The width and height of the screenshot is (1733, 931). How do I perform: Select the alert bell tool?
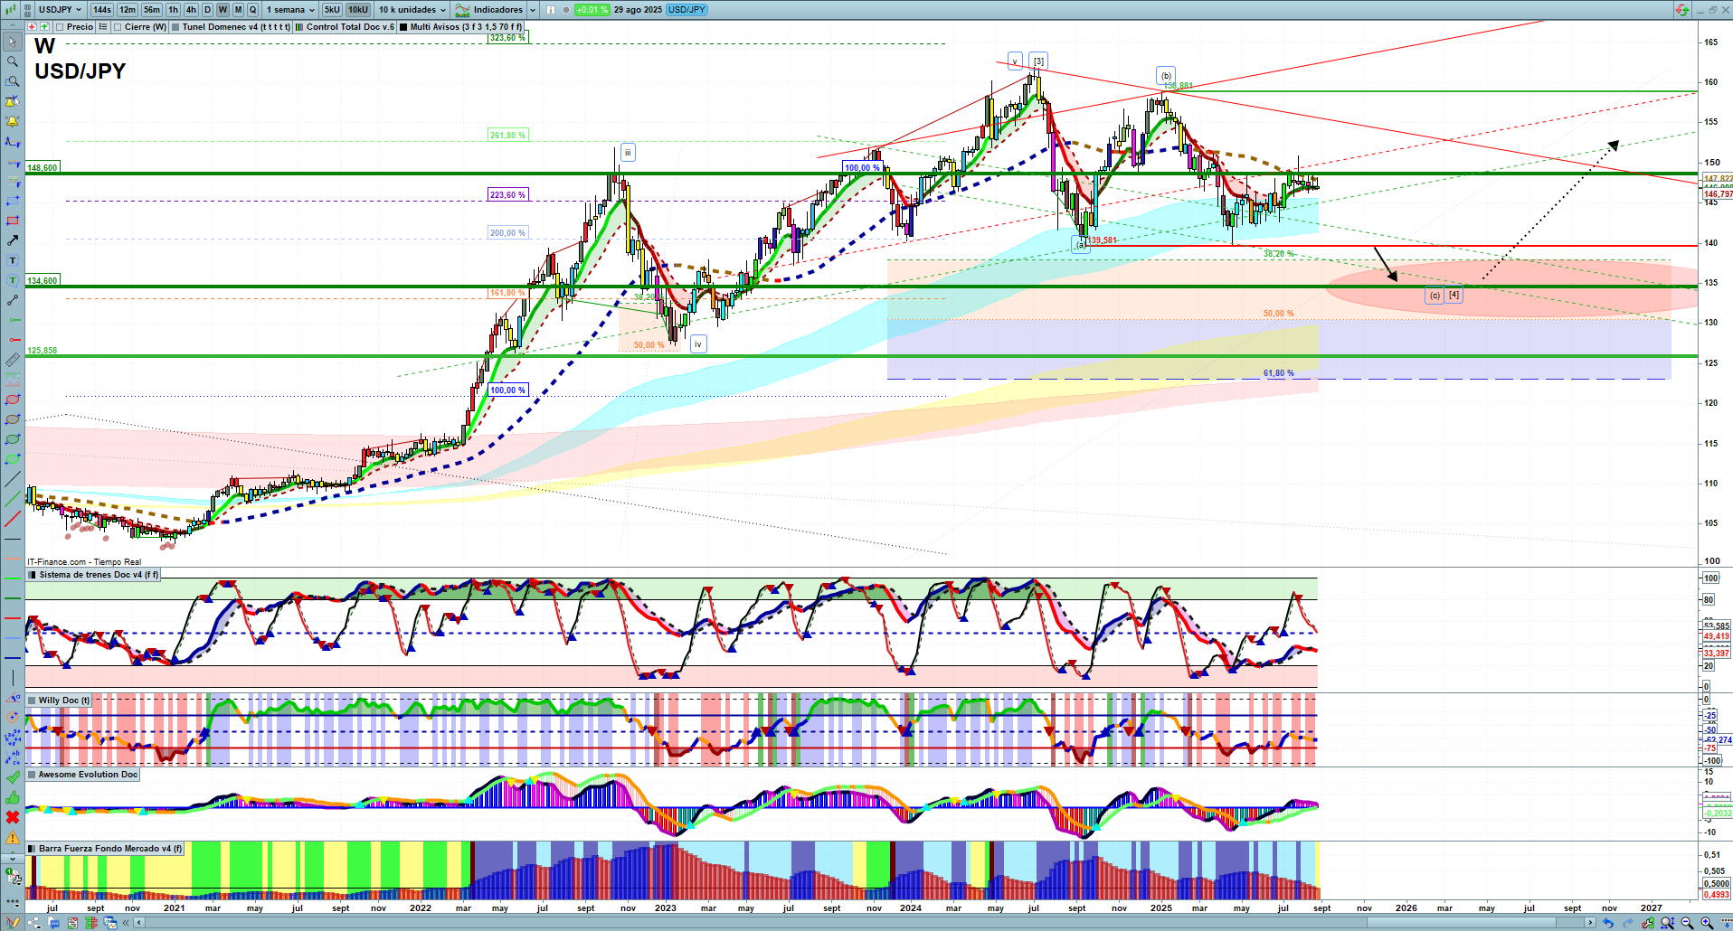tap(13, 121)
